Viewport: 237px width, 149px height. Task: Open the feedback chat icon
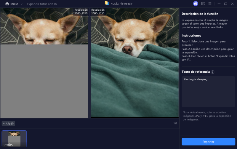click(203, 4)
